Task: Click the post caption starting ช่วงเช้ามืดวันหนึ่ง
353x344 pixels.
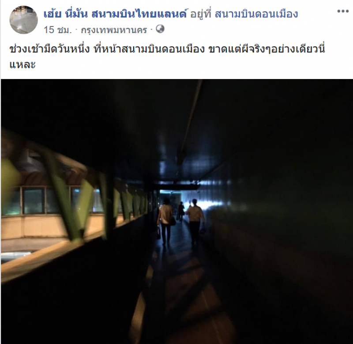Action: (x=167, y=57)
